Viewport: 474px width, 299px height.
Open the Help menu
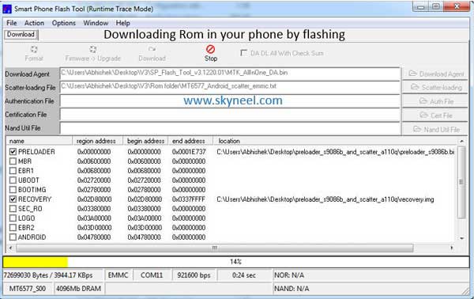(122, 23)
